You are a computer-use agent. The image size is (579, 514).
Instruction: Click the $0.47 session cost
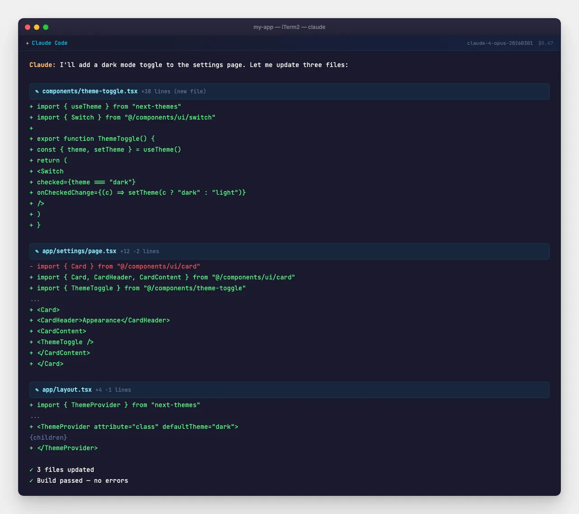pyautogui.click(x=546, y=43)
